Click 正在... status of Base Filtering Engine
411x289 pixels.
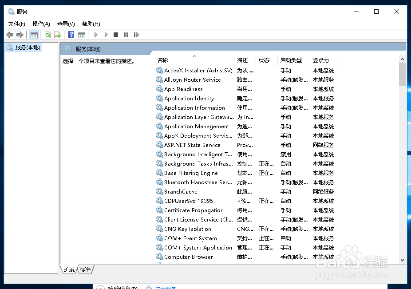click(266, 173)
